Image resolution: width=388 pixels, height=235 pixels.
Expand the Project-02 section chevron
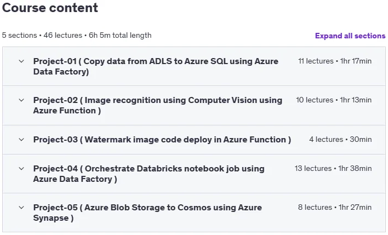pyautogui.click(x=21, y=100)
